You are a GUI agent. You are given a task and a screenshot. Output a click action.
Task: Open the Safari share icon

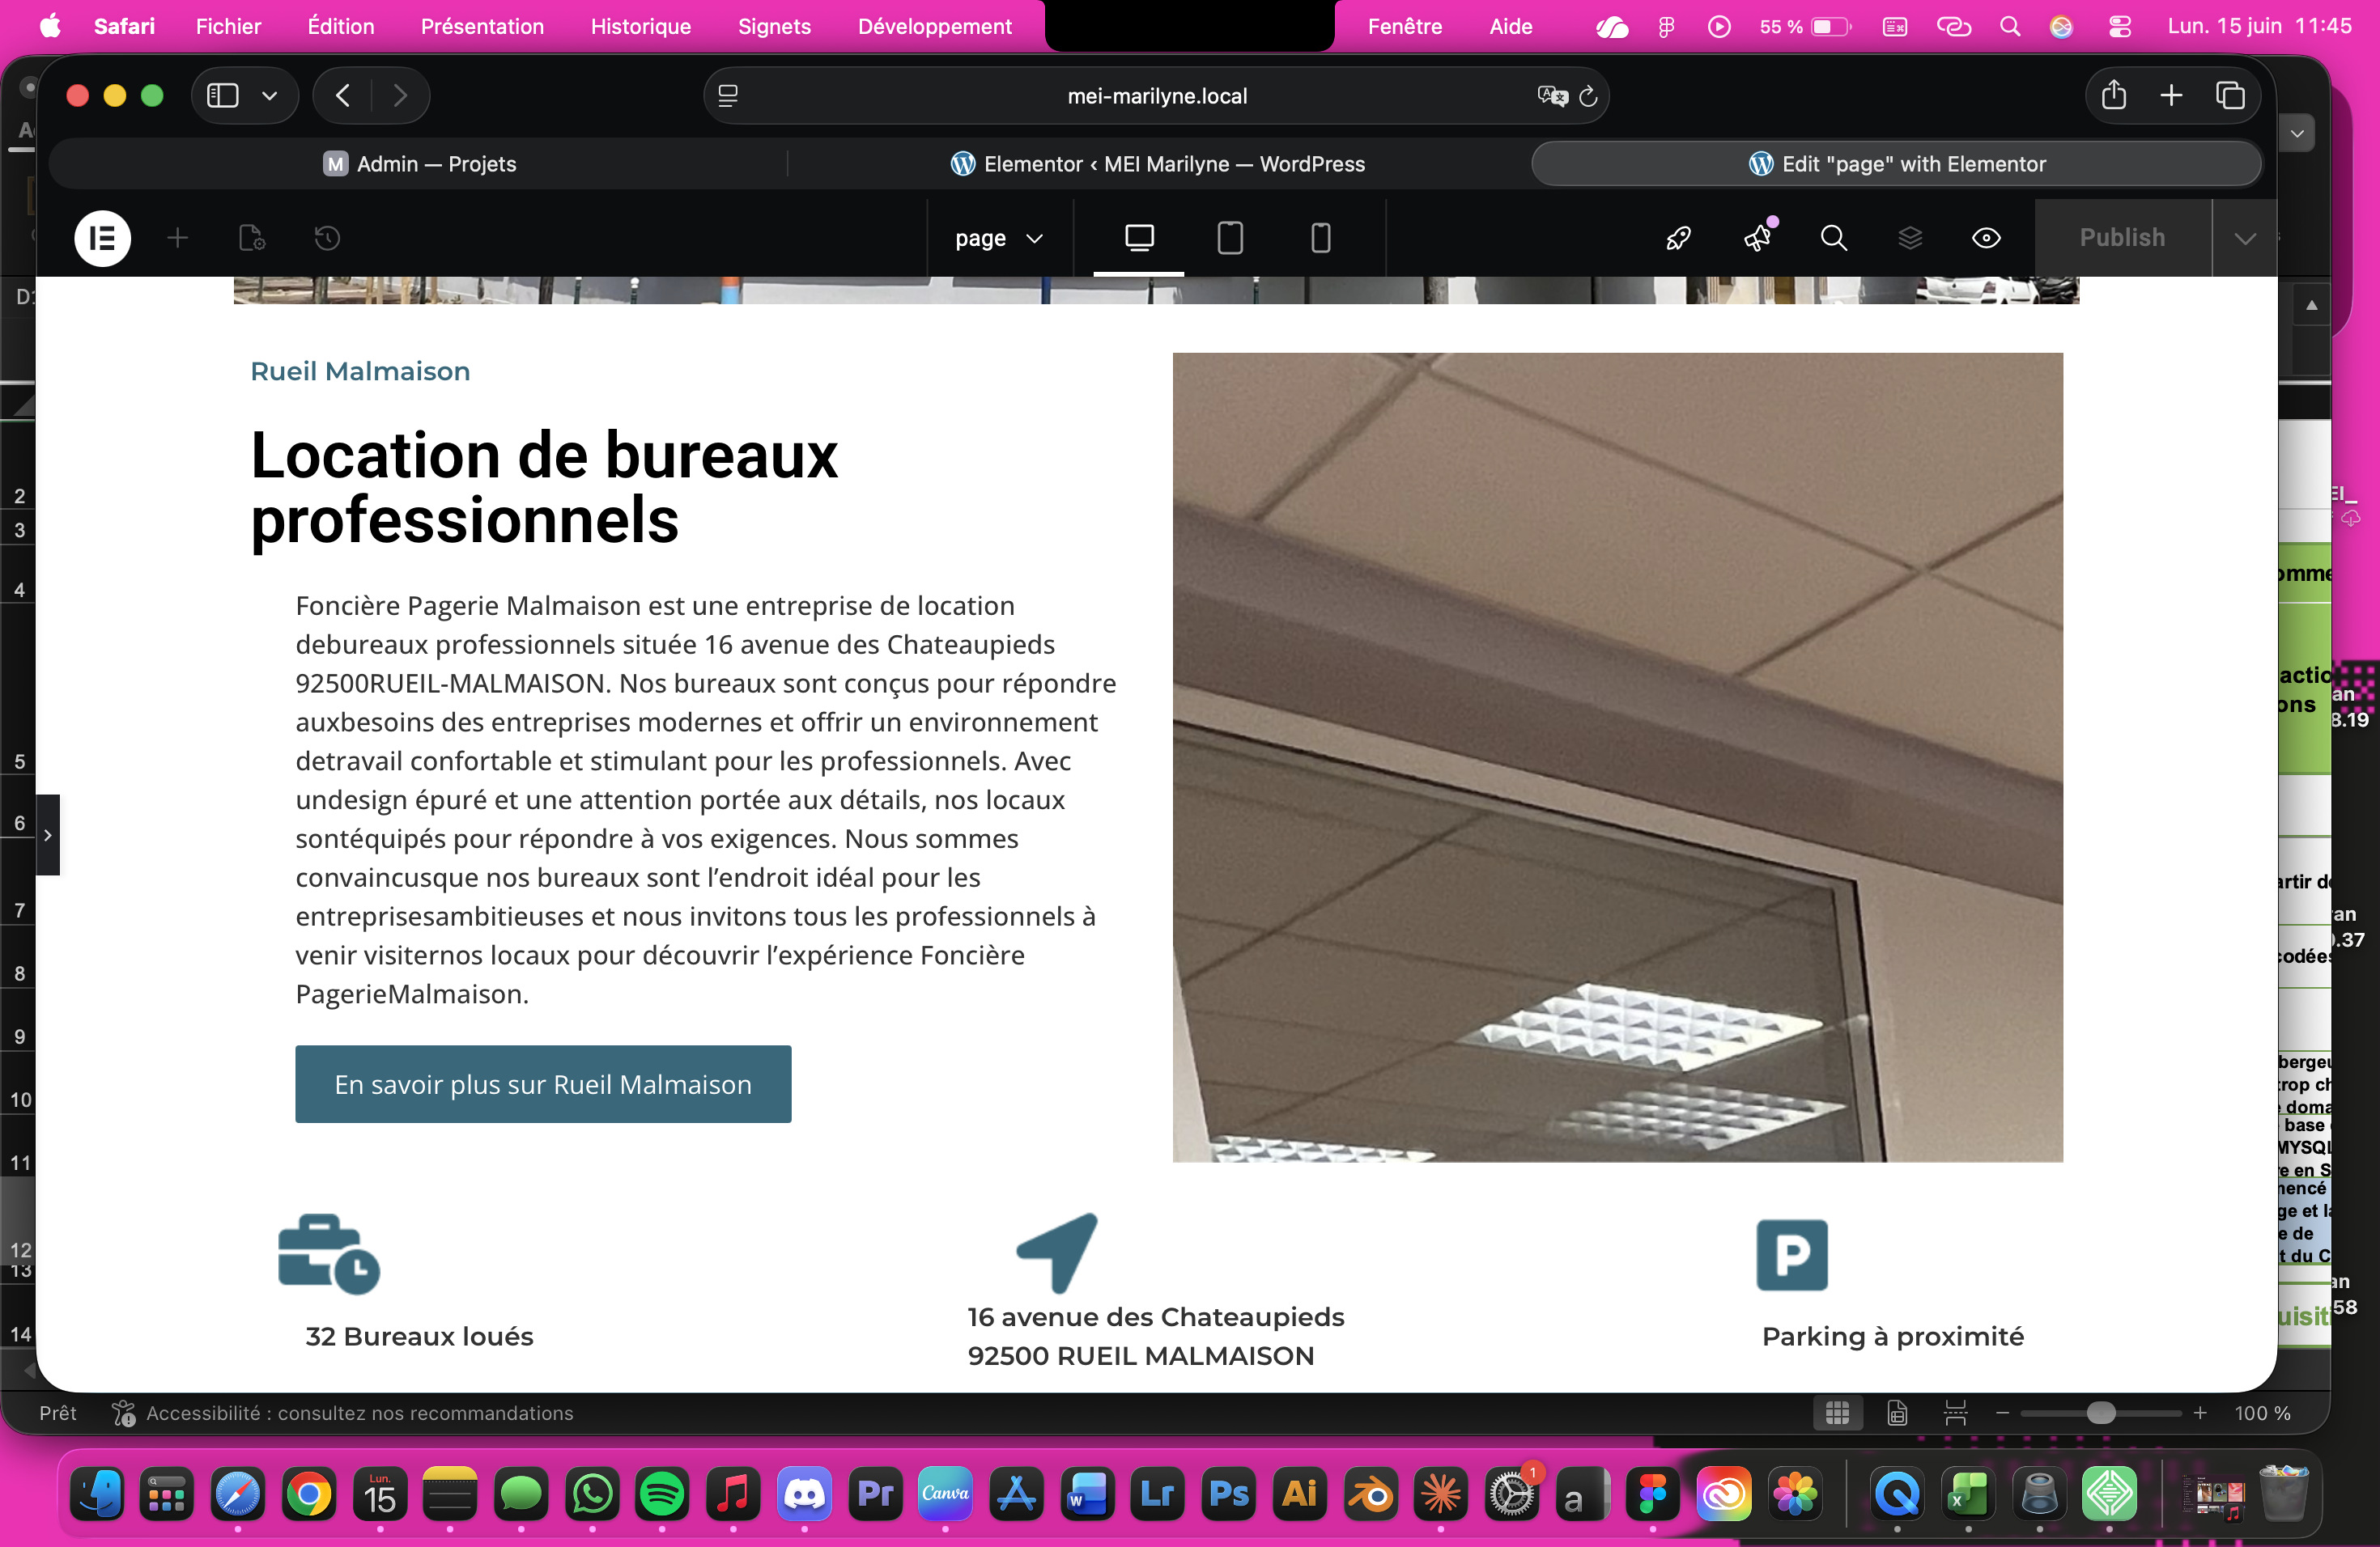pos(2113,96)
